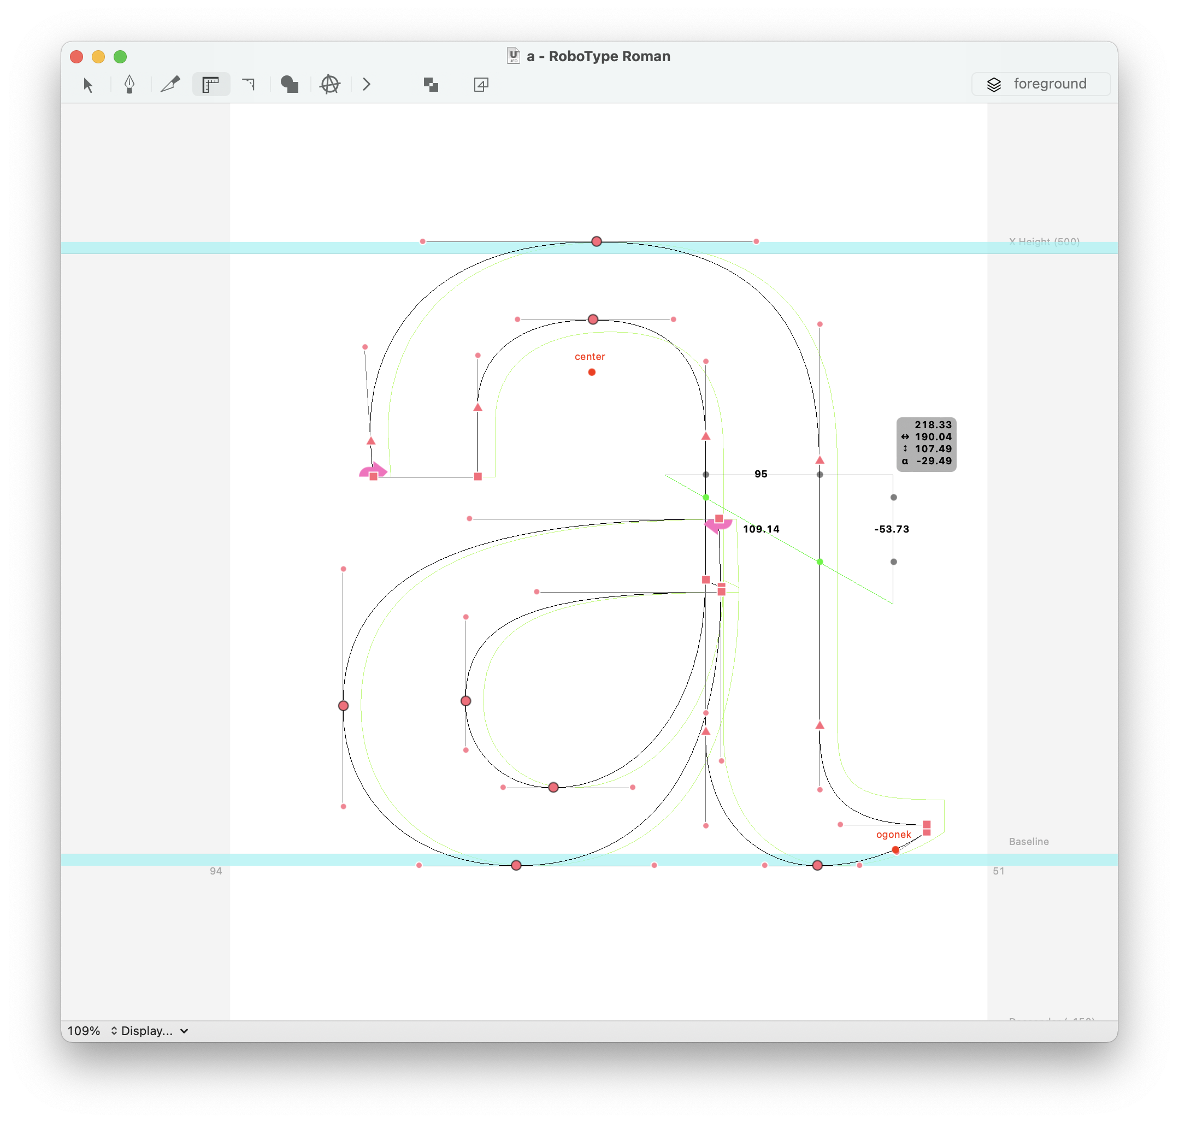Click the top on-curve point at x-height

click(597, 242)
